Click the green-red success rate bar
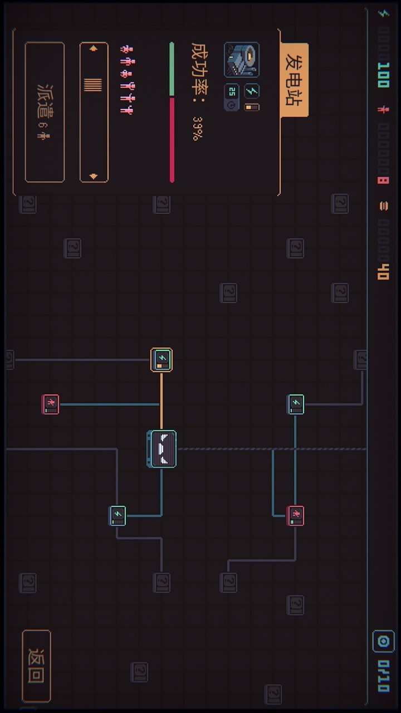This screenshot has height=713, width=401. tap(172, 112)
